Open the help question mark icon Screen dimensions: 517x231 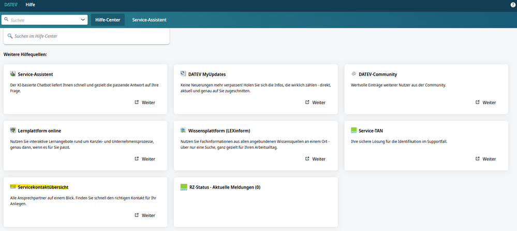click(x=513, y=5)
